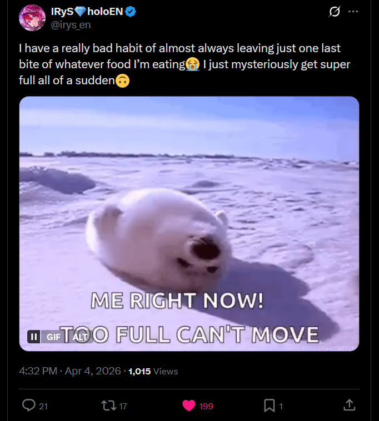Show the ALT description of the GIF

click(80, 337)
